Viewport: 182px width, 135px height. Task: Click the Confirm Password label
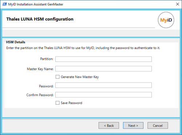(x=40, y=95)
